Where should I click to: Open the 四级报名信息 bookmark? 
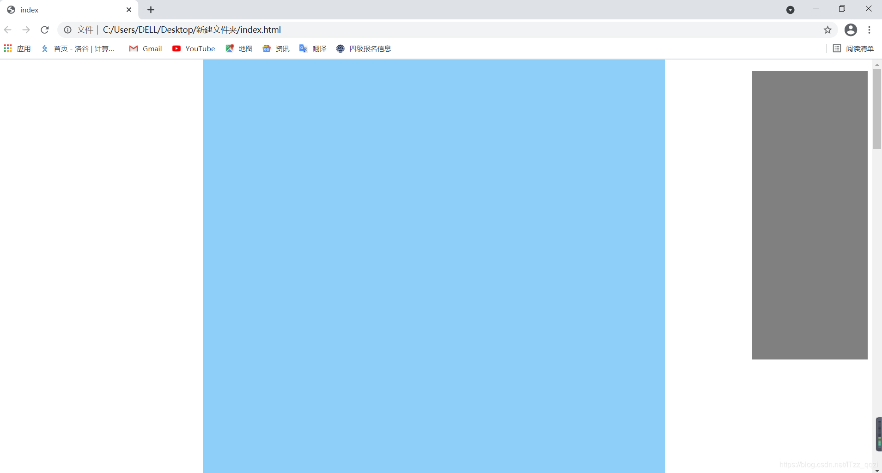[364, 48]
